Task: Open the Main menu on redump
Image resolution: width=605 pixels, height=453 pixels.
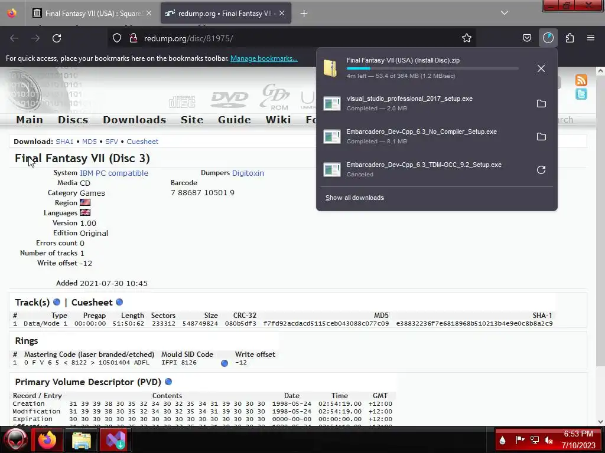Action: click(x=30, y=120)
